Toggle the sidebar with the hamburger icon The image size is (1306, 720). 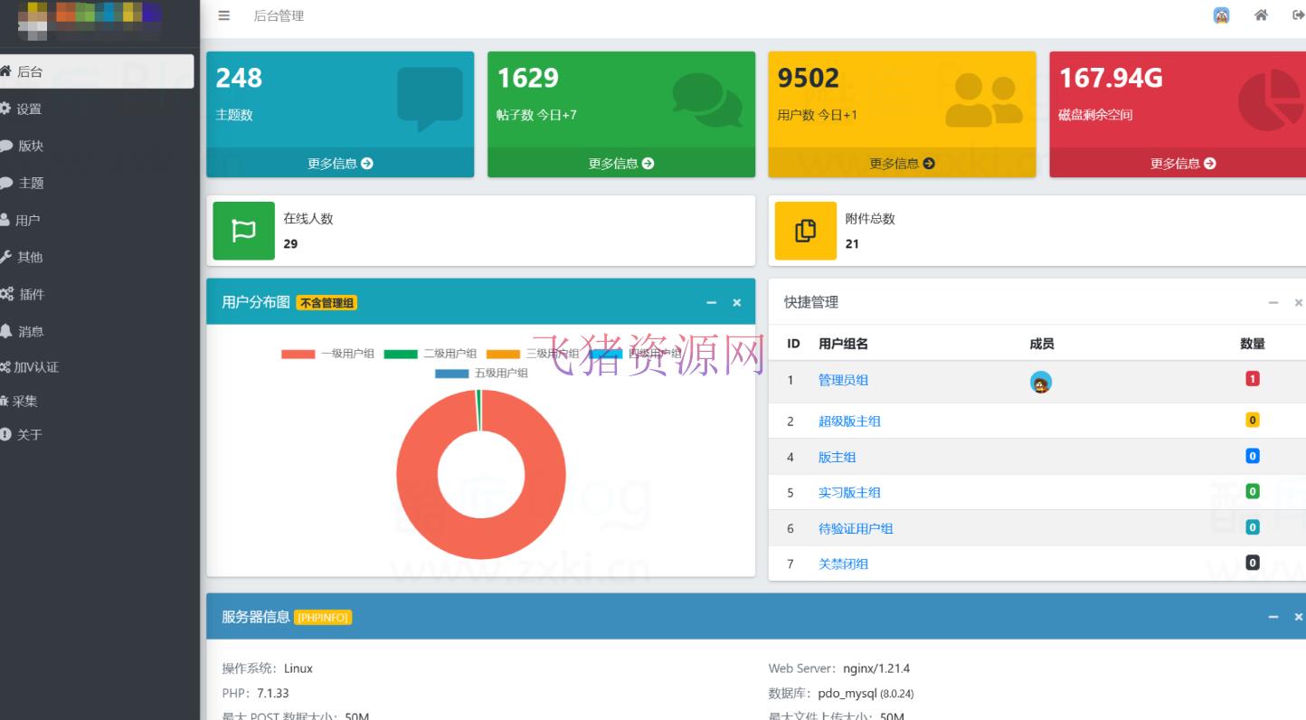pos(222,15)
